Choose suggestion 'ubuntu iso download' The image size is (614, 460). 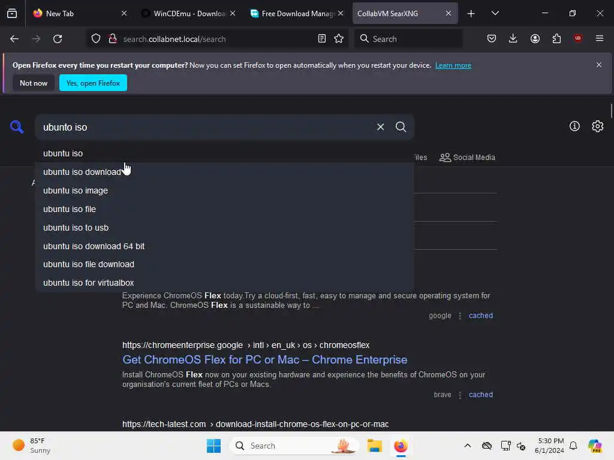(x=225, y=172)
